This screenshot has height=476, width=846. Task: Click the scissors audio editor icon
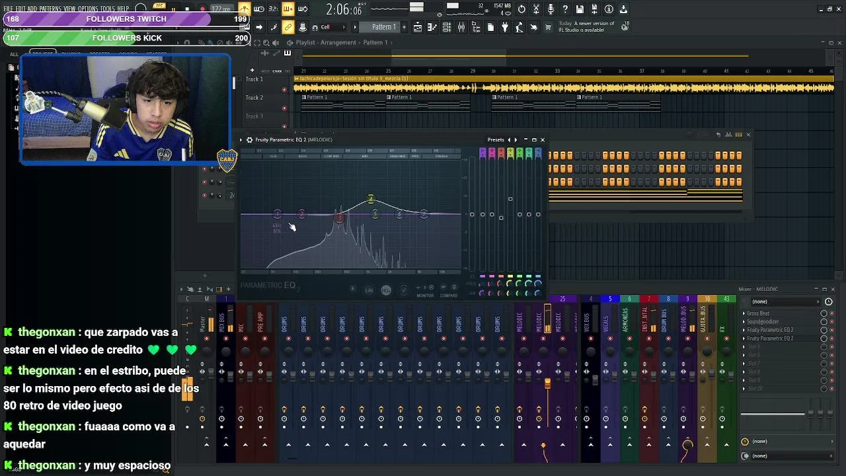536,9
